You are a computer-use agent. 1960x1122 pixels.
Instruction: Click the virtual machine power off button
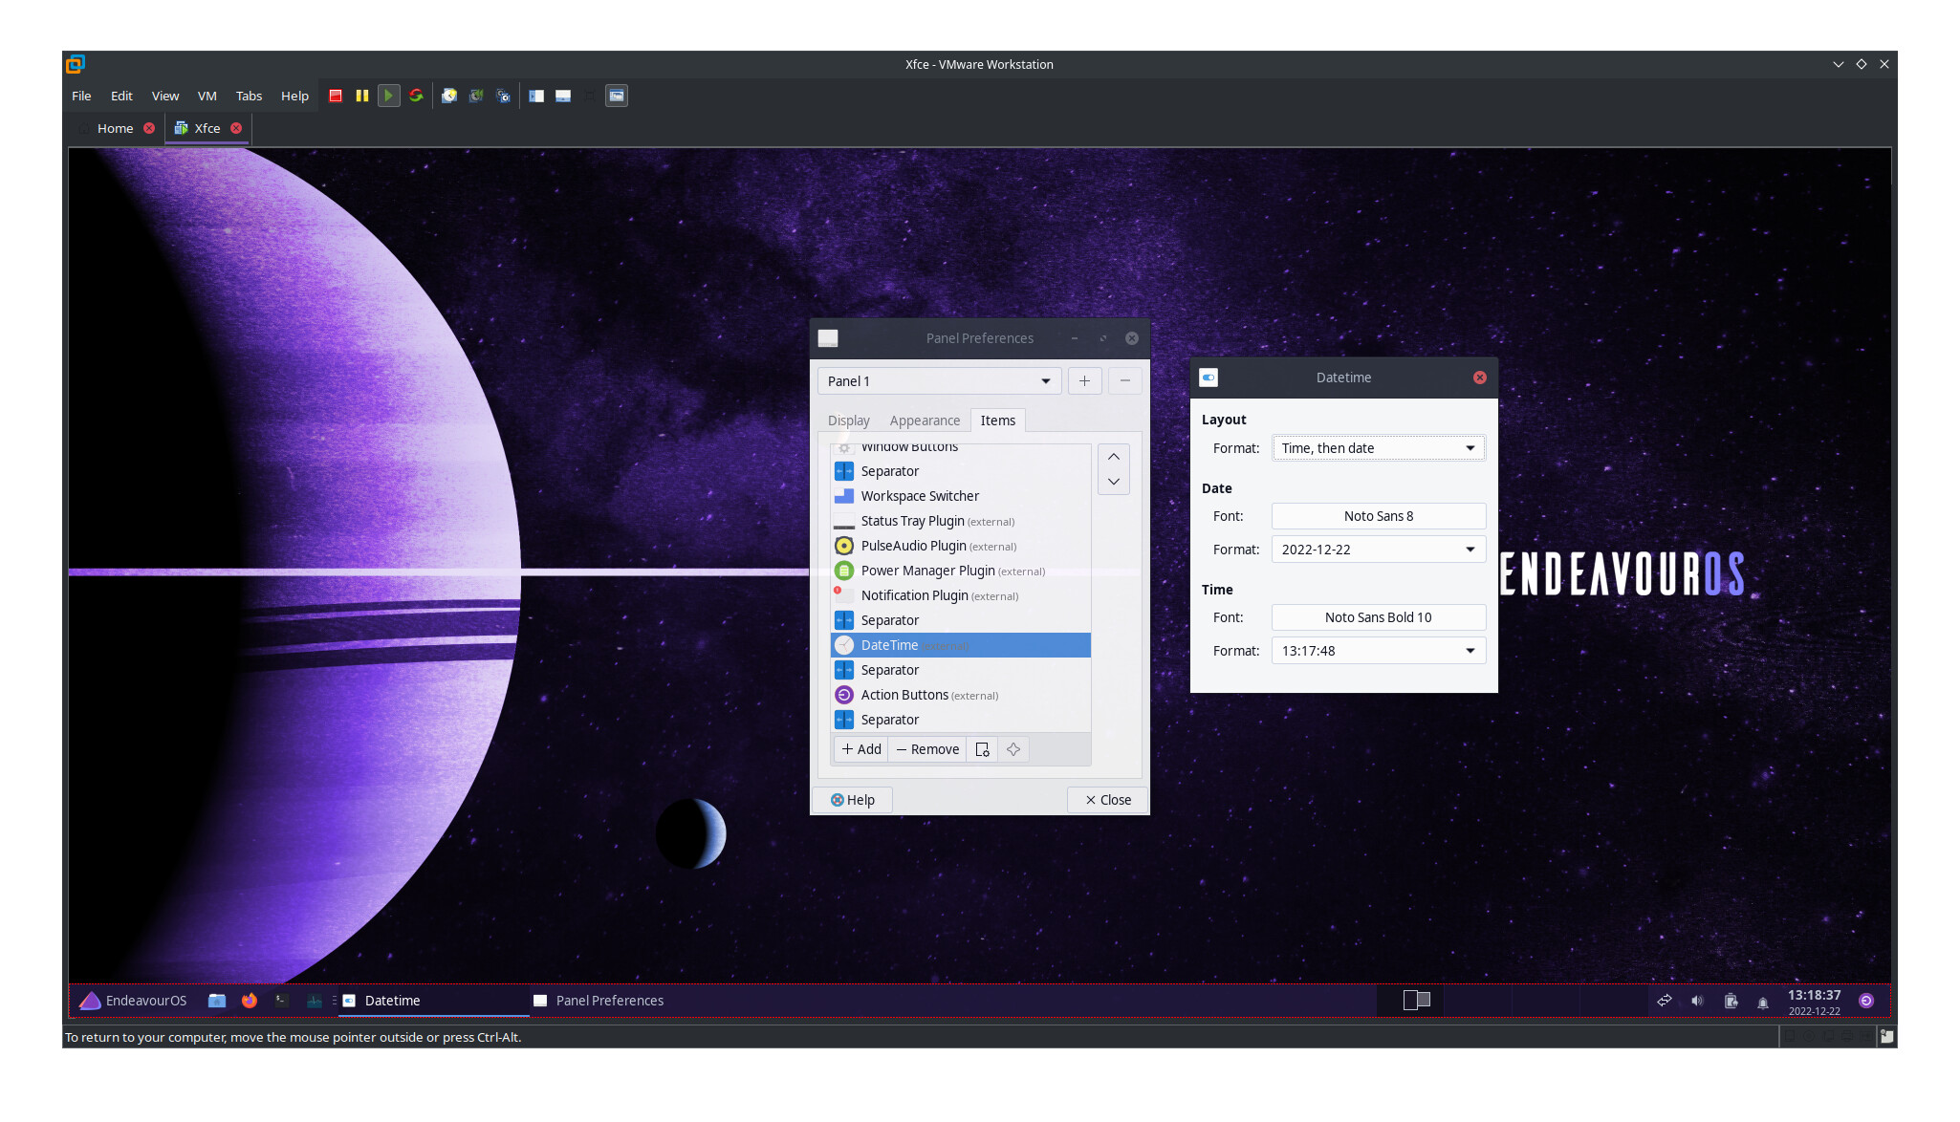pos(336,95)
